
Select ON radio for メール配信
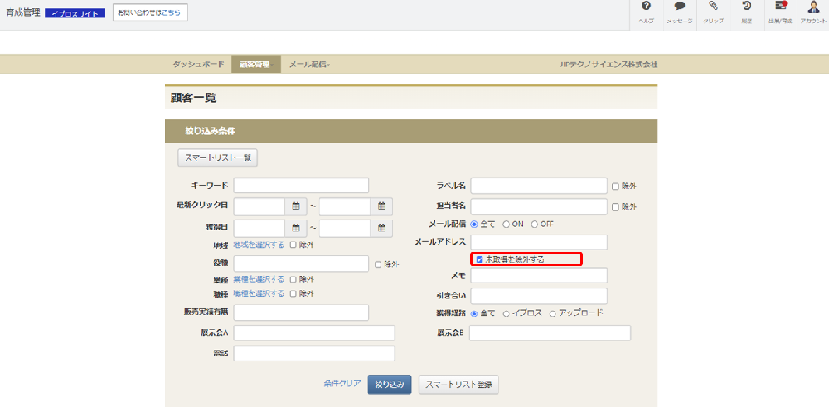click(x=507, y=224)
